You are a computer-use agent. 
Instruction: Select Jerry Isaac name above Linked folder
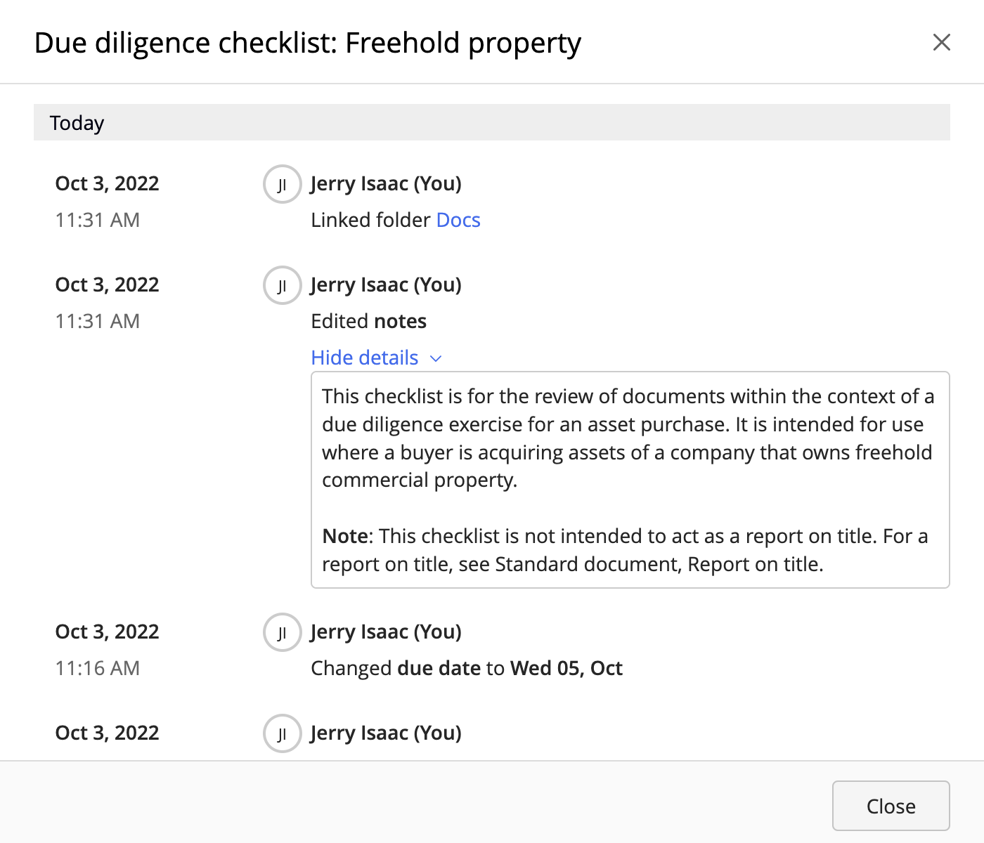coord(386,183)
